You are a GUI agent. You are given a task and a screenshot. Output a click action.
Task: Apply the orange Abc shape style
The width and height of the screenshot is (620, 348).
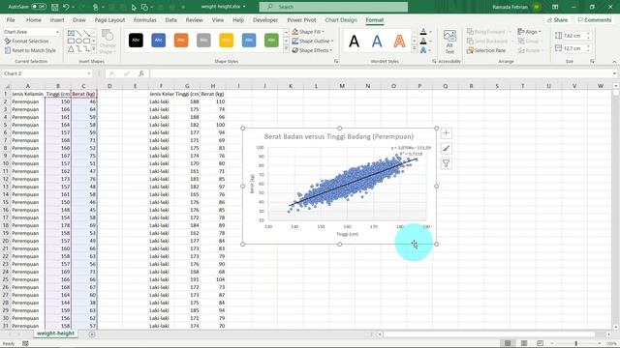[181, 41]
